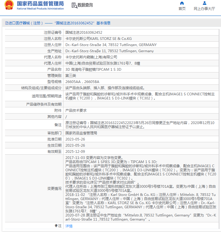Click the 国家药品监督管理局 site title

point(40,4)
